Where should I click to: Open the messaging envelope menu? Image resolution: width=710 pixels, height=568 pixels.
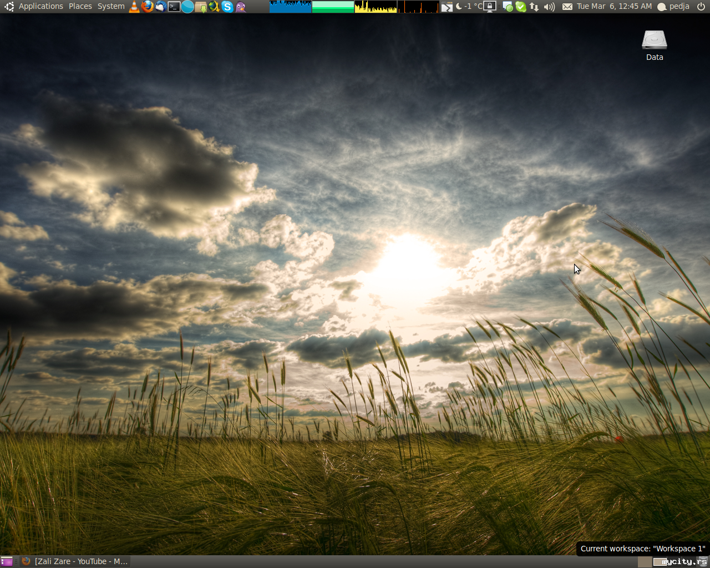pos(567,7)
